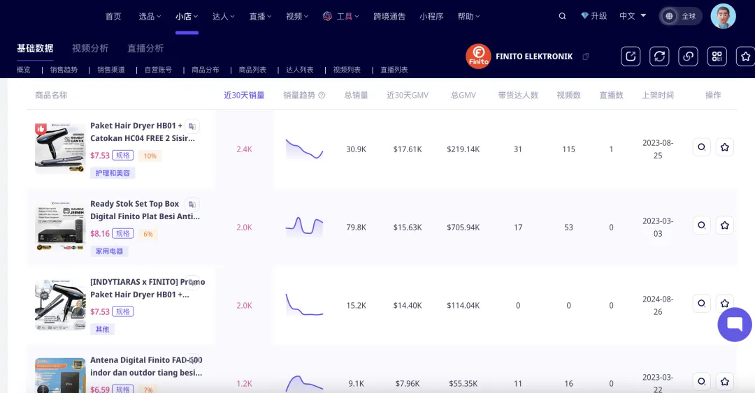Image resolution: width=755 pixels, height=393 pixels.
Task: Open the chat support bubble
Action: pyautogui.click(x=734, y=325)
